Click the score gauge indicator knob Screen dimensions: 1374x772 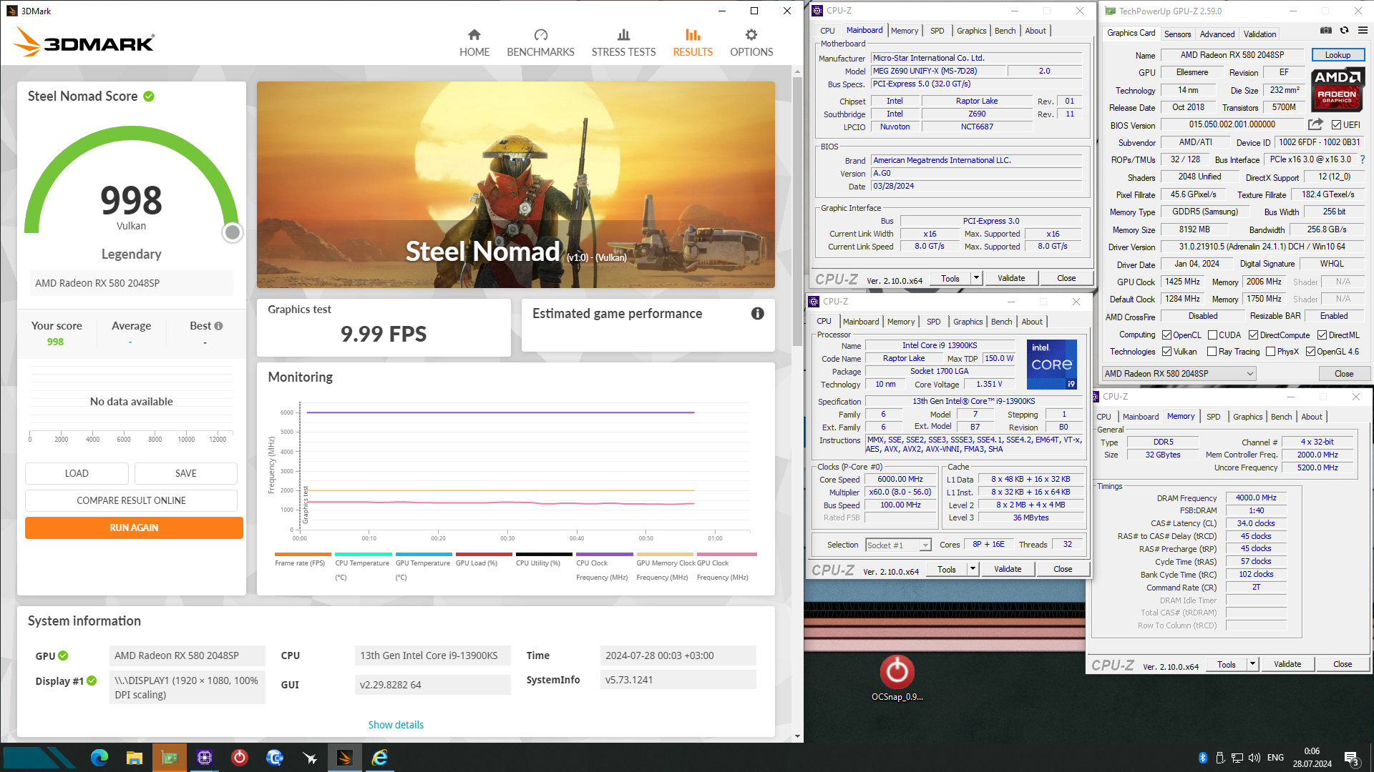click(x=232, y=232)
